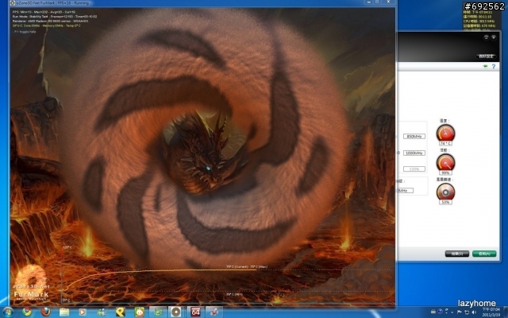The image size is (508, 318).
Task: Switch to the disc icon taskbar app
Action: 176,312
